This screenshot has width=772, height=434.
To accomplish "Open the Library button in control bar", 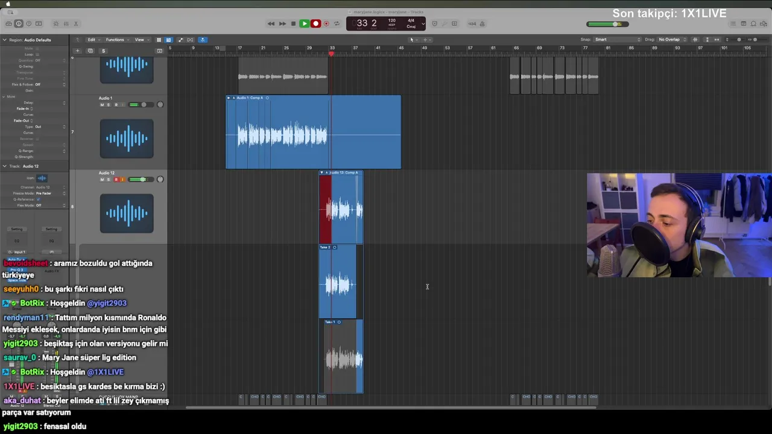I will 9,24.
